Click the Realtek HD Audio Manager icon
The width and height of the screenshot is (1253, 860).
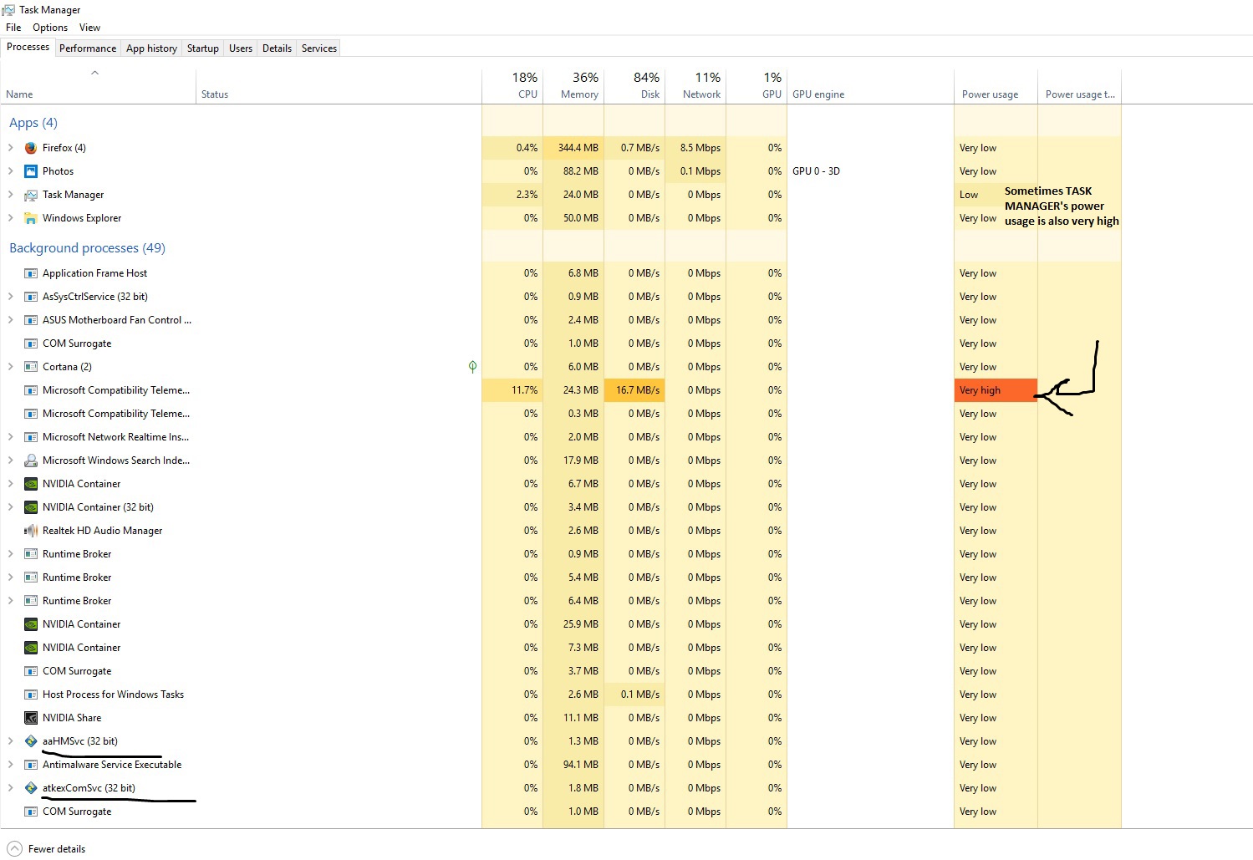click(31, 531)
